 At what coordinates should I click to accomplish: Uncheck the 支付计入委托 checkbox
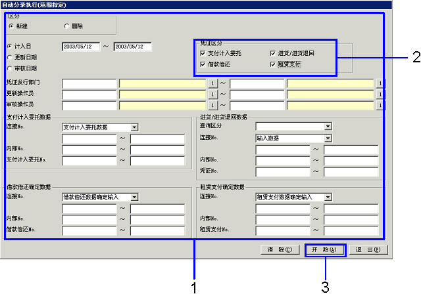pos(203,53)
